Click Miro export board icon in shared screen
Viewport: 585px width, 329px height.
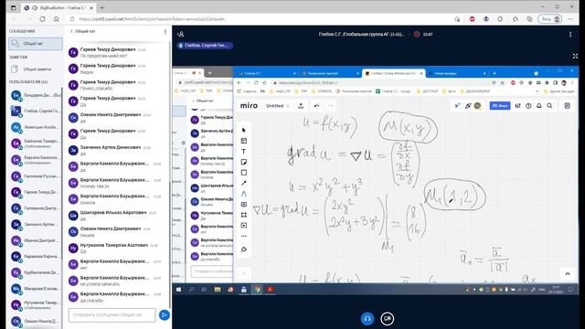[301, 106]
